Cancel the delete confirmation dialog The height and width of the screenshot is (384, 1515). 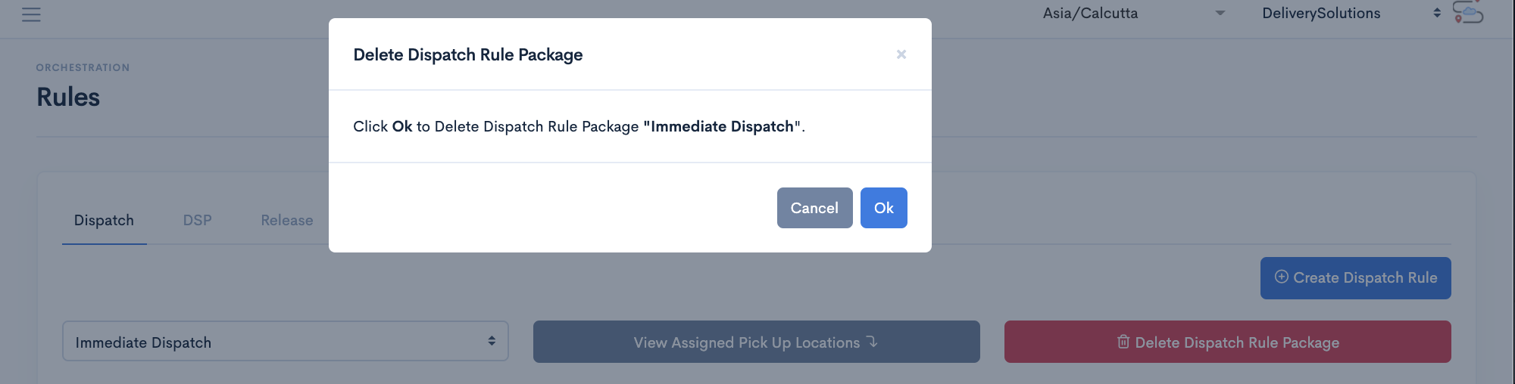coord(815,208)
